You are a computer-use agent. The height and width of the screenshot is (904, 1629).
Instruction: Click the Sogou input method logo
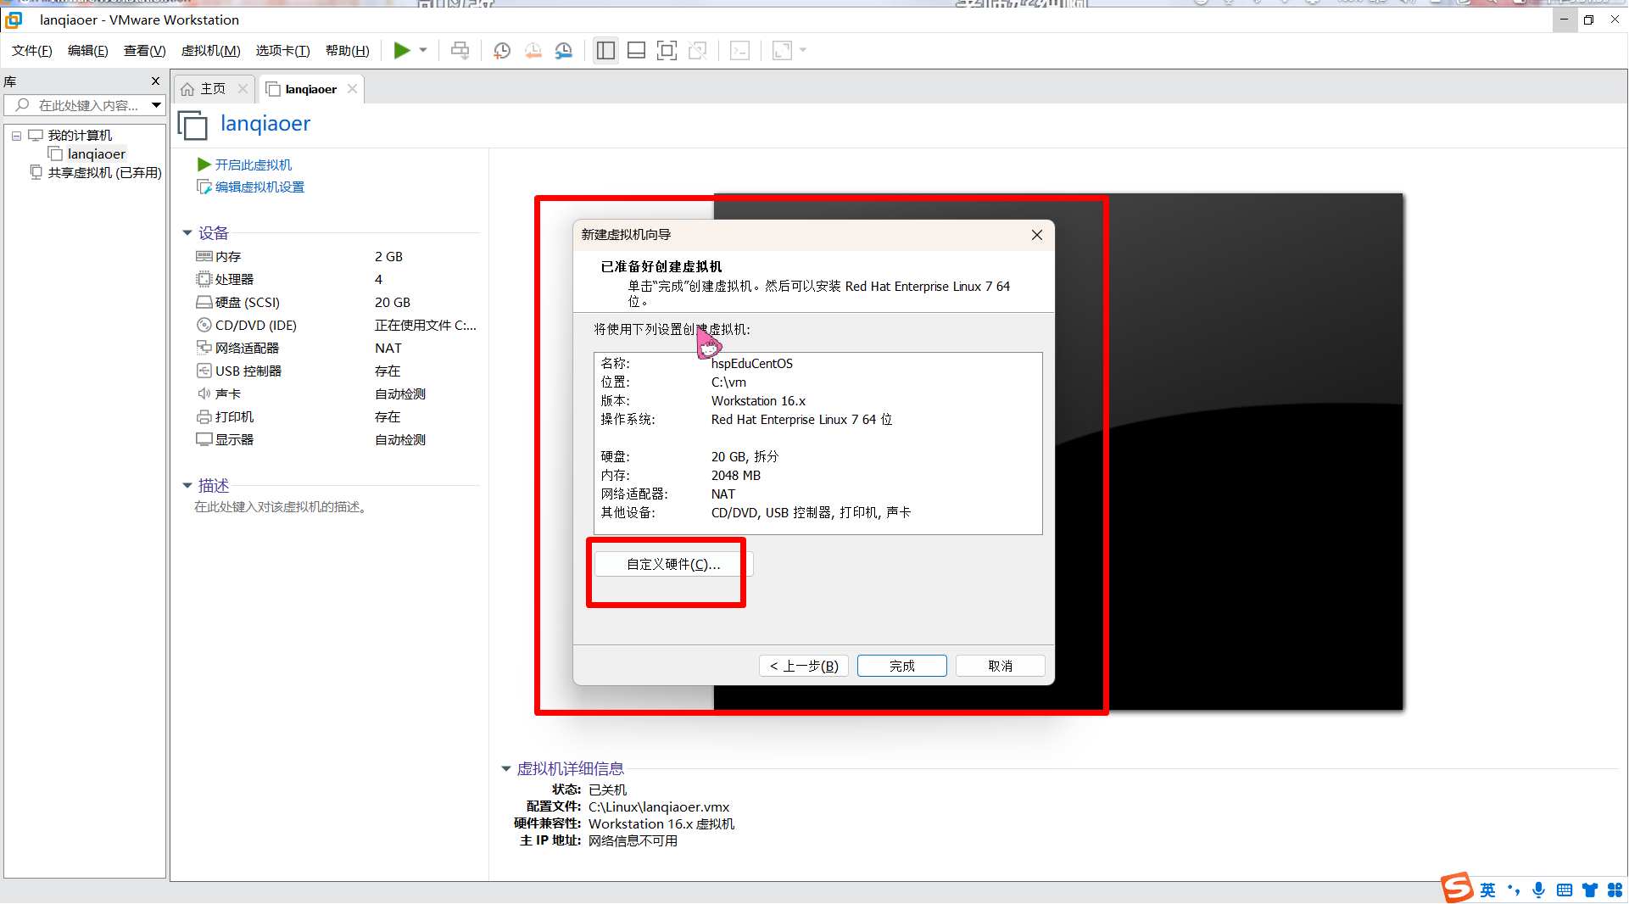click(1458, 888)
